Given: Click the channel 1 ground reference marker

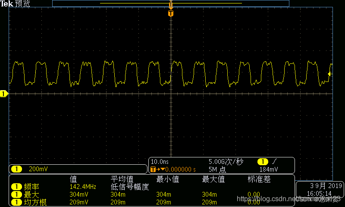Looking at the screenshot, I should (x=4, y=94).
